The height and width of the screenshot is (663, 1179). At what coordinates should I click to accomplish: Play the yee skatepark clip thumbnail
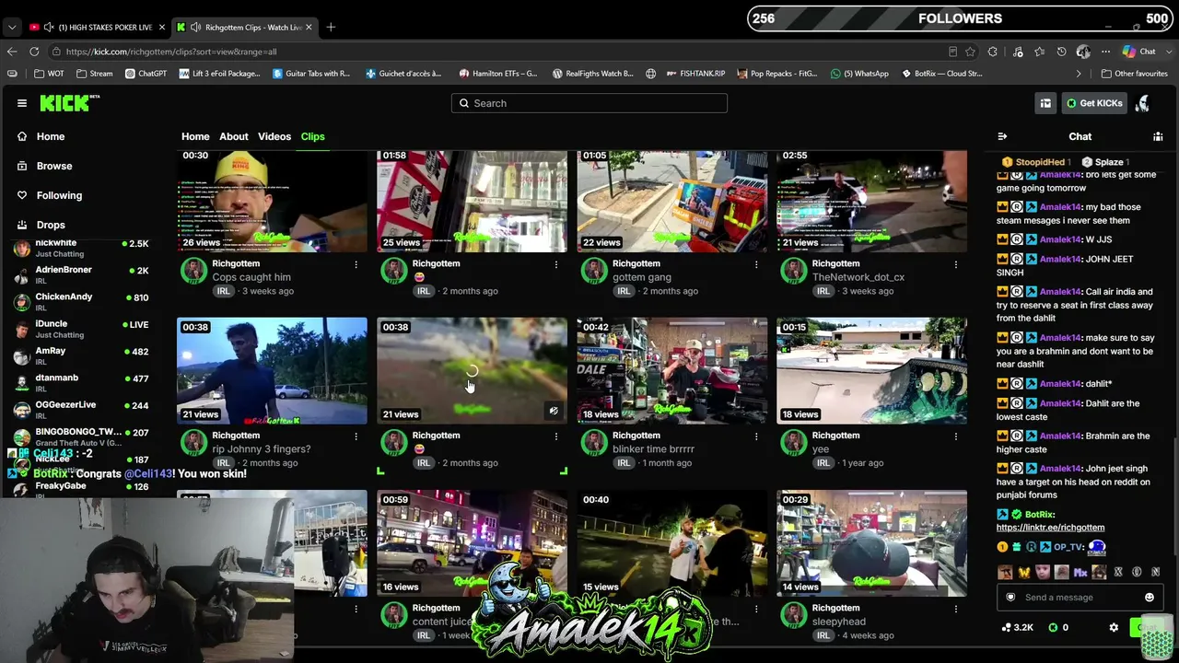[871, 371]
